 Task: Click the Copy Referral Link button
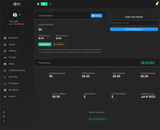pos(134,29)
